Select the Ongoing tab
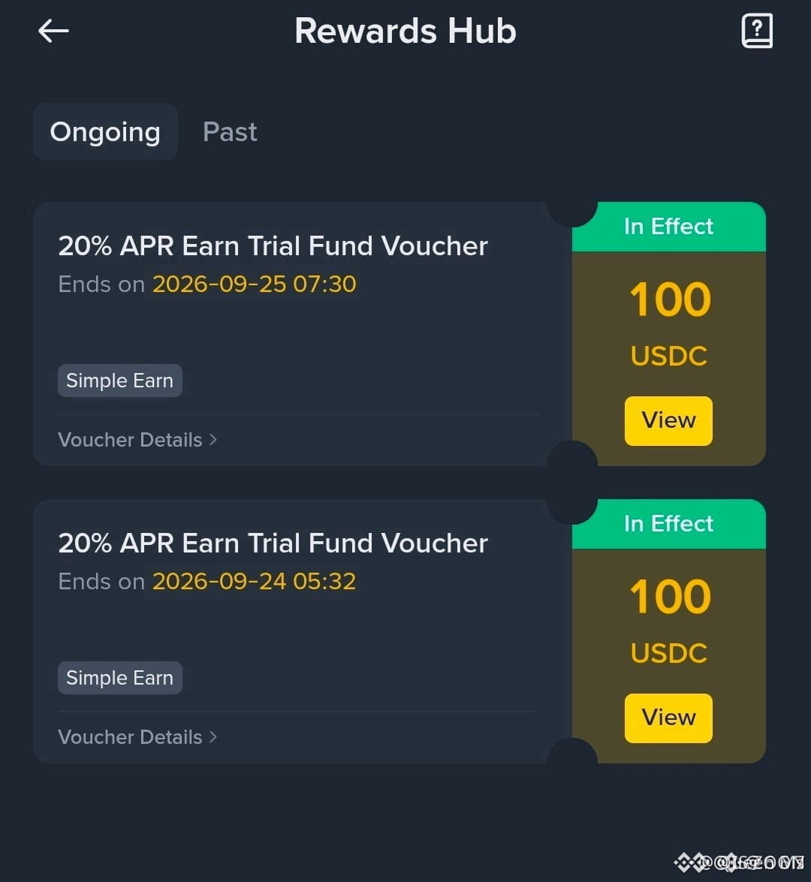The height and width of the screenshot is (882, 811). pos(105,131)
